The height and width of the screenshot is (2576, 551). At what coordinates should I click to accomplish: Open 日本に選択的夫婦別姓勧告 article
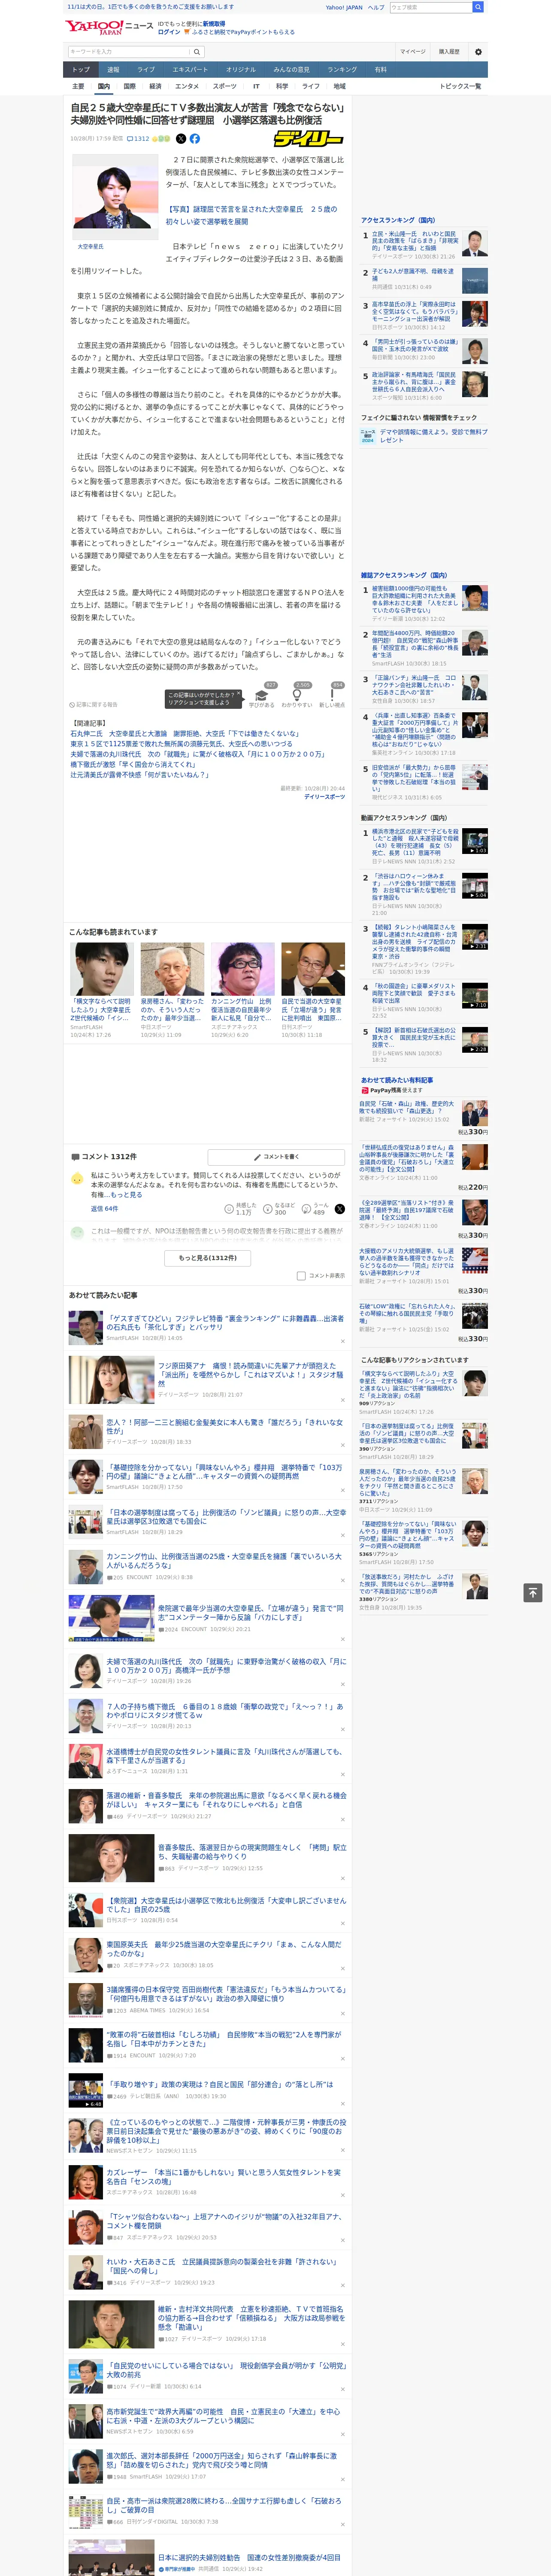249,2558
